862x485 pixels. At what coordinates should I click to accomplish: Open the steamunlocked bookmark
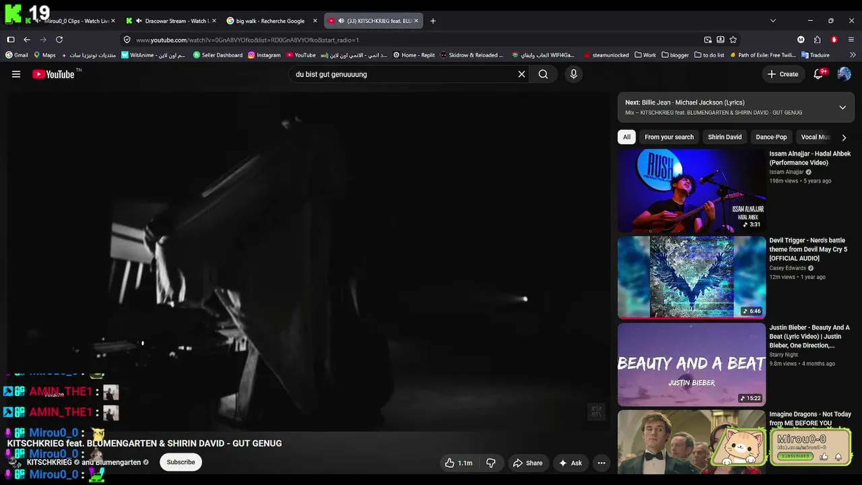(x=606, y=55)
